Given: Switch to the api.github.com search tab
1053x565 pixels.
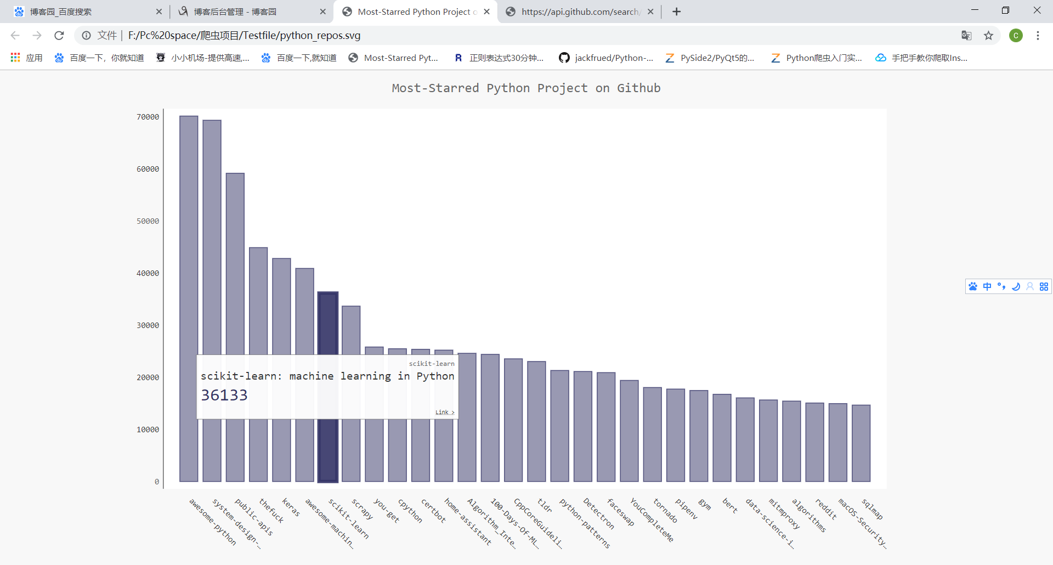Looking at the screenshot, I should [580, 12].
